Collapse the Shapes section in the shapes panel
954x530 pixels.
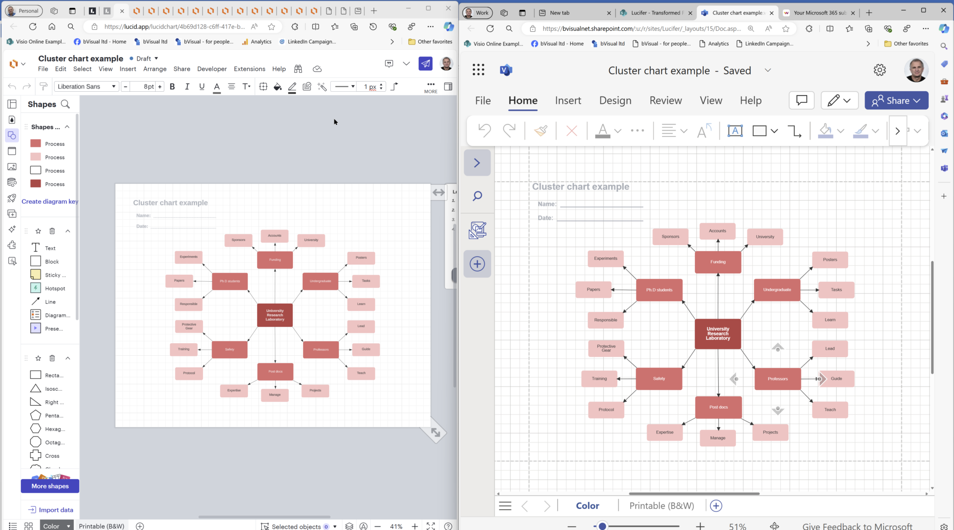(x=68, y=126)
